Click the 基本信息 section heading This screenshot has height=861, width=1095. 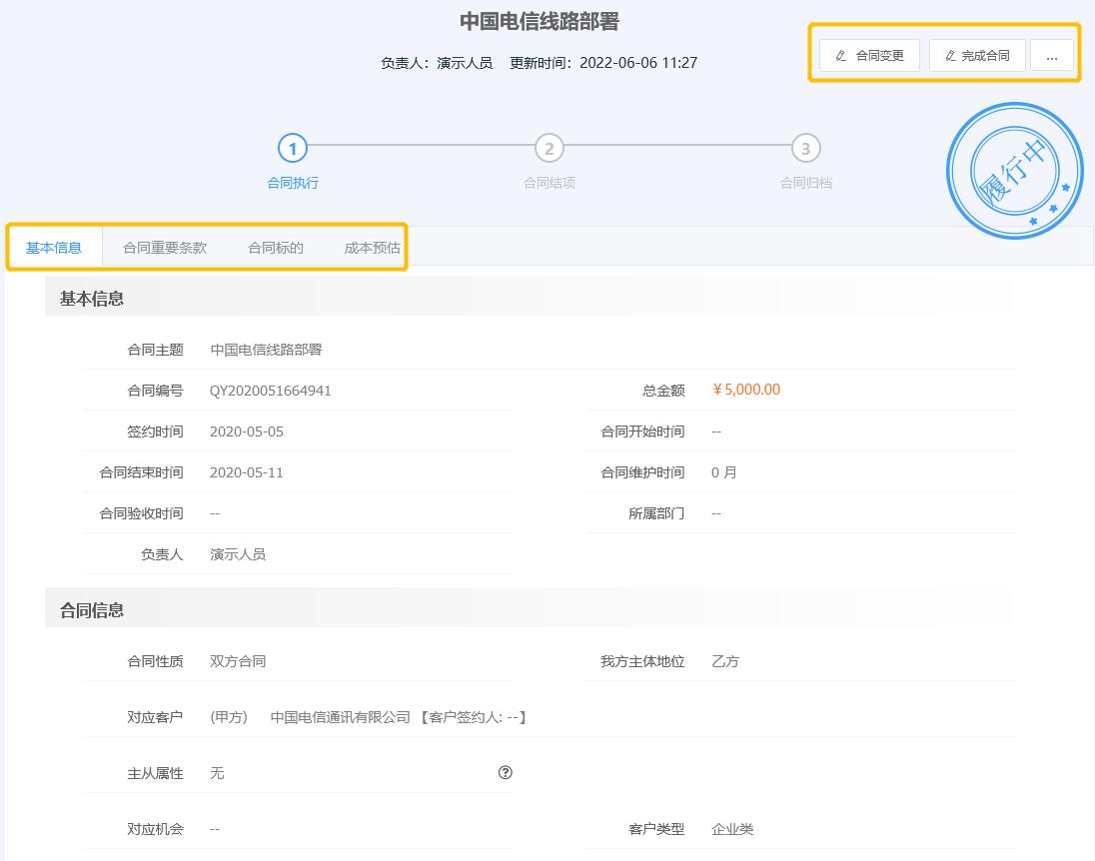coord(92,299)
